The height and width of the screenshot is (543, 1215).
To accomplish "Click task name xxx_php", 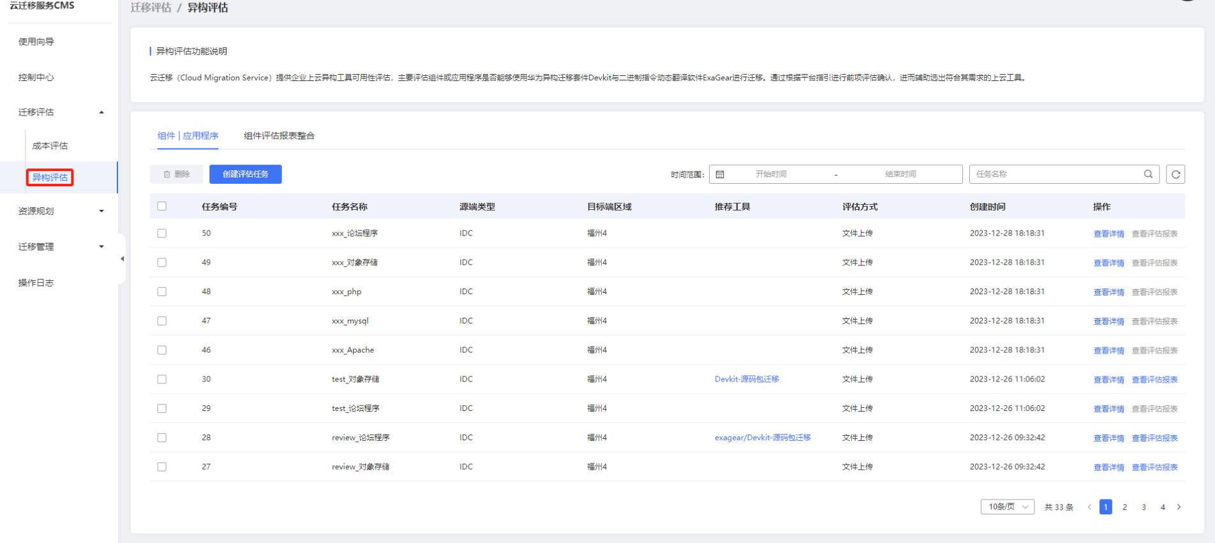I will coord(347,292).
